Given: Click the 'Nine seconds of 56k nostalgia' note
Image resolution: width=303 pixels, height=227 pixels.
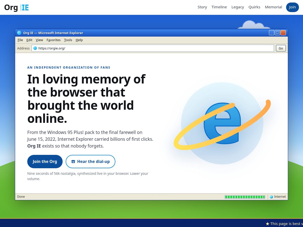Looking at the screenshot, I should (x=88, y=176).
